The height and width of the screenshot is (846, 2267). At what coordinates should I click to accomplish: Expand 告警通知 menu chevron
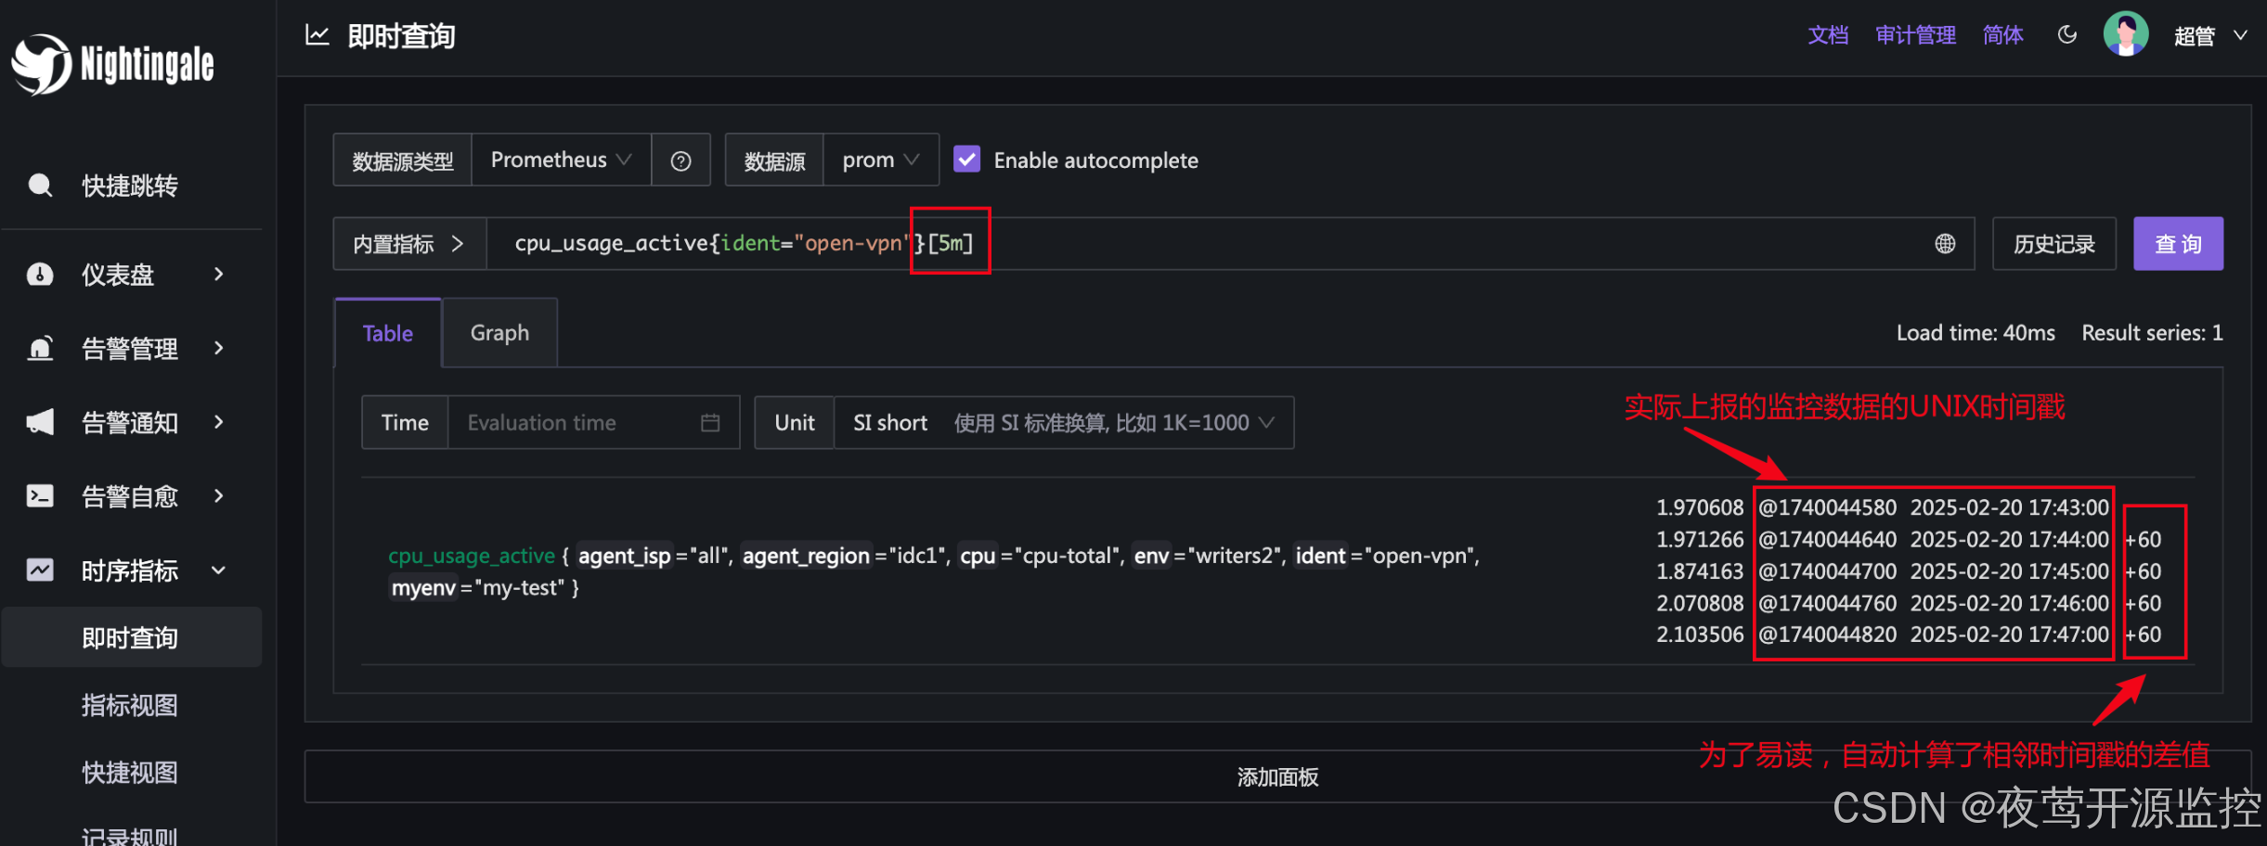pos(219,422)
